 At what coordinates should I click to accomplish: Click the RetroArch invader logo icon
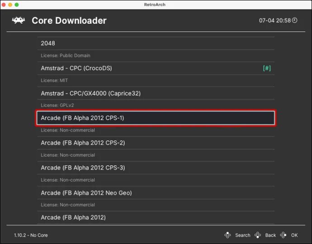coord(18,20)
